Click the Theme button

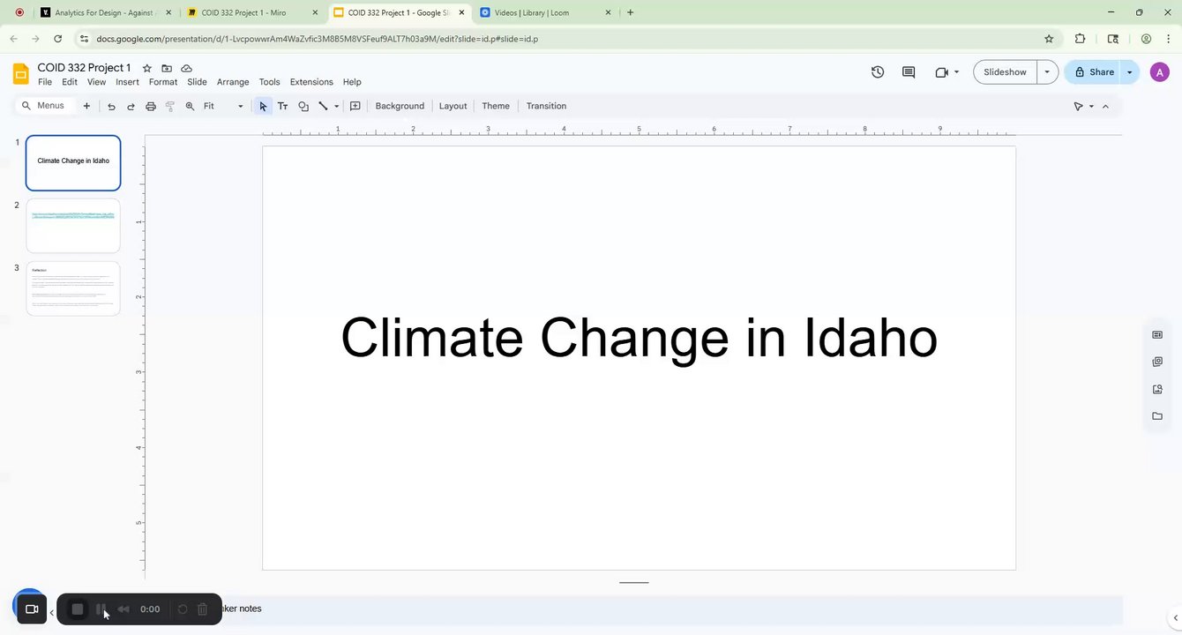click(496, 106)
